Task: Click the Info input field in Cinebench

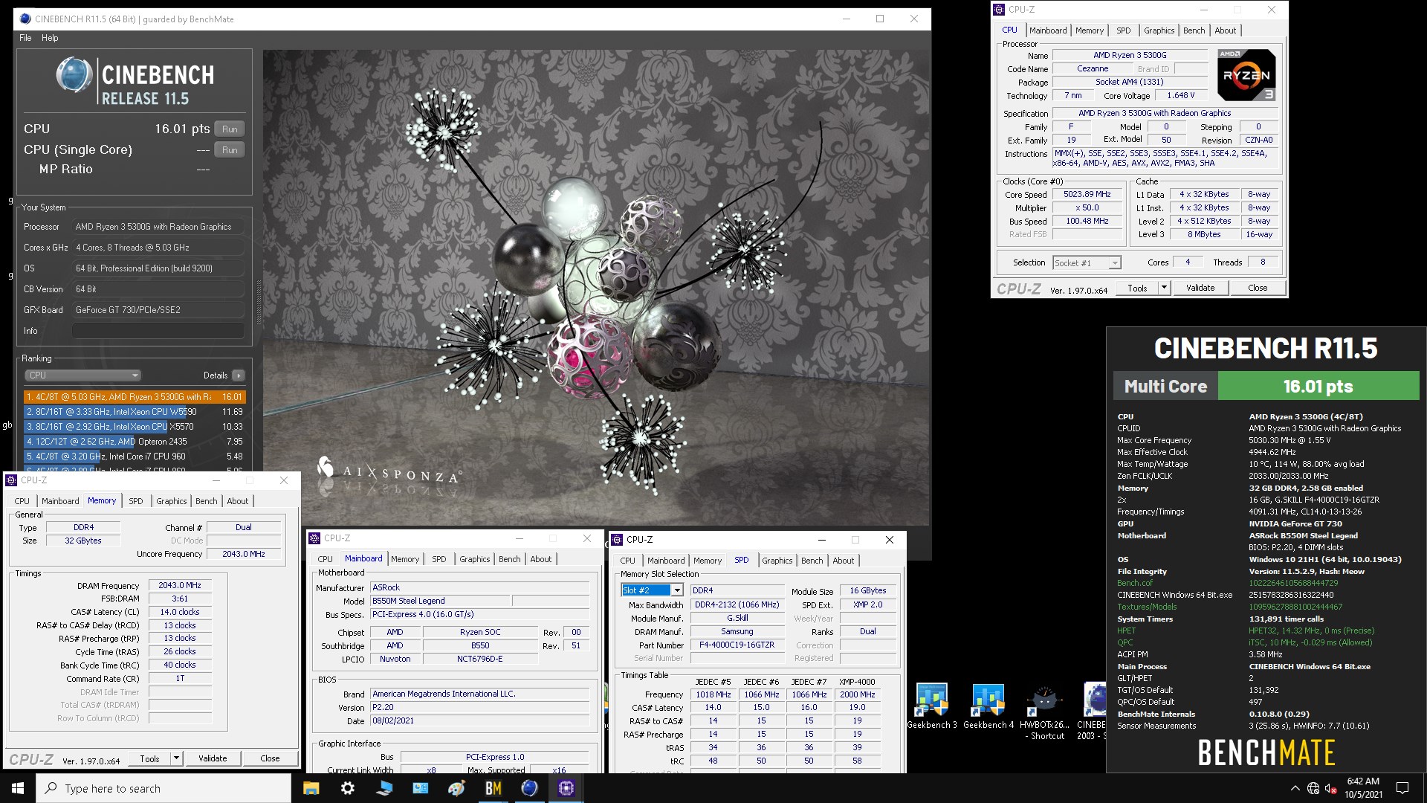Action: [x=158, y=331]
